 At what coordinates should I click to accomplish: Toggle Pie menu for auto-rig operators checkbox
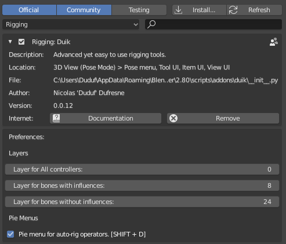pos(10,234)
